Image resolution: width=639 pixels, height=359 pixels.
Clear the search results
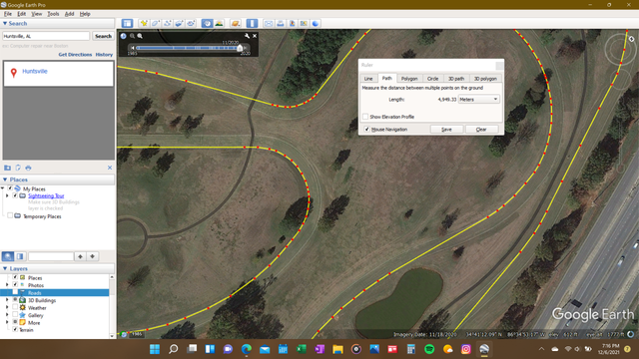110,168
